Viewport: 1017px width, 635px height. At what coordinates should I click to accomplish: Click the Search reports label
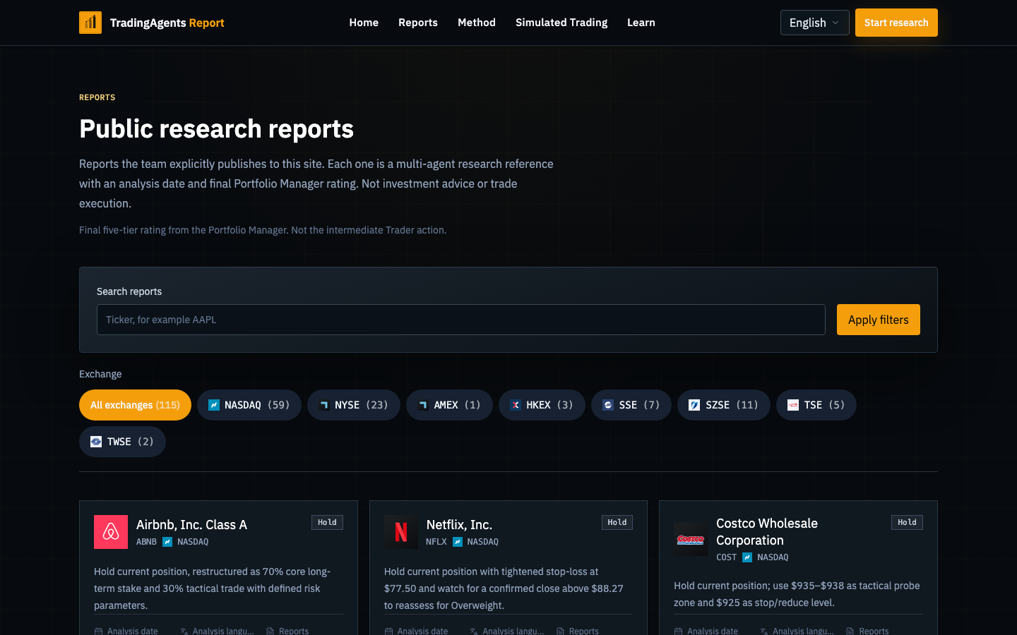(129, 291)
